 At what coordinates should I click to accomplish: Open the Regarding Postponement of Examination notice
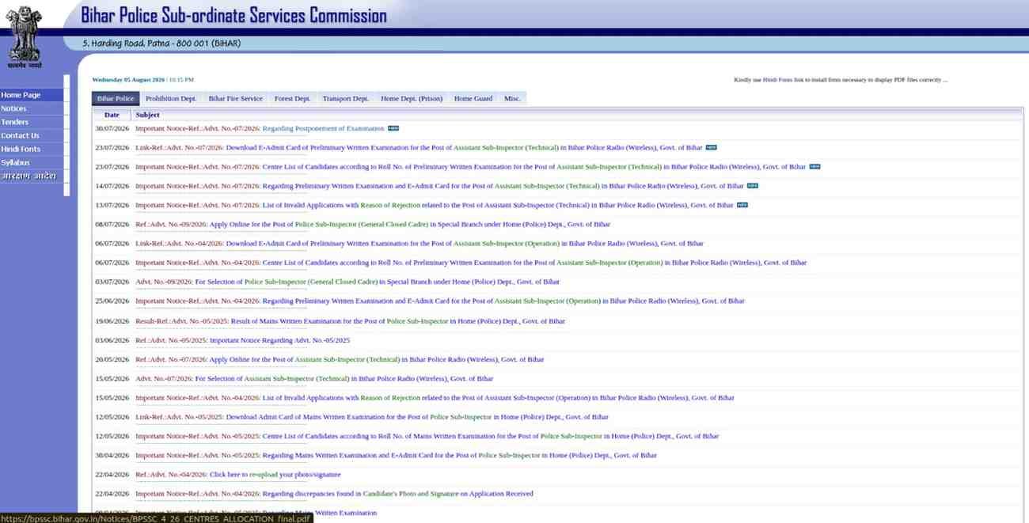click(x=260, y=128)
